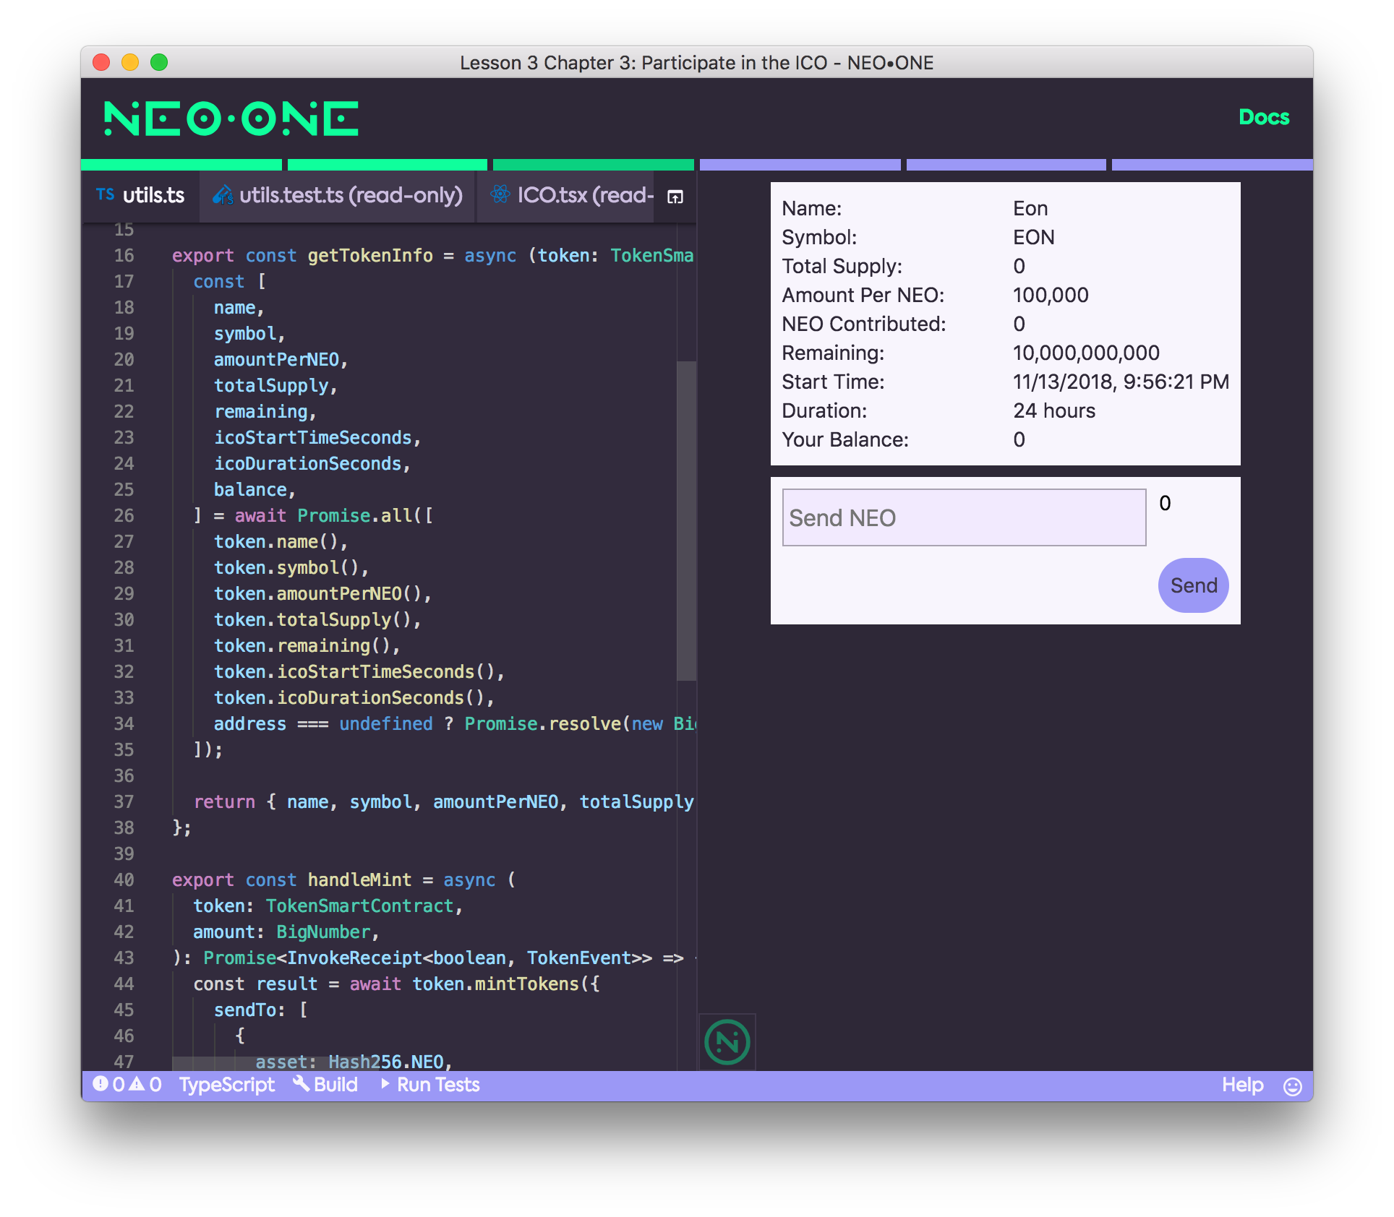This screenshot has width=1394, height=1217.
Task: Open the NEO•ONE circular toolbar icon
Action: point(727,1041)
